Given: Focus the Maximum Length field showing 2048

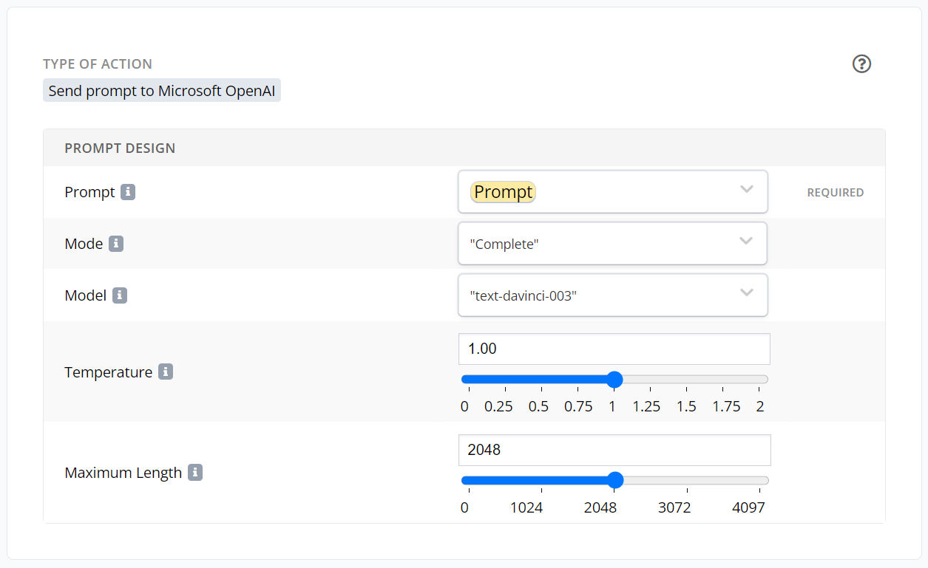Looking at the screenshot, I should 614,450.
